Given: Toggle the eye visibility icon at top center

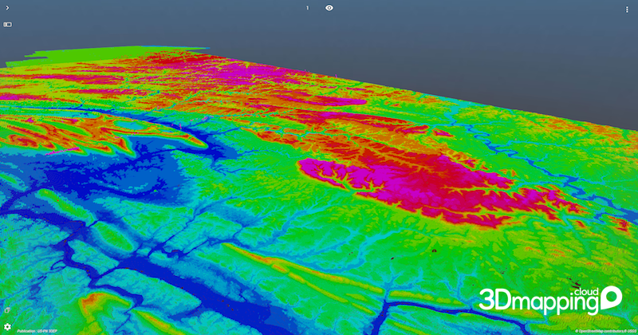Looking at the screenshot, I should (329, 8).
